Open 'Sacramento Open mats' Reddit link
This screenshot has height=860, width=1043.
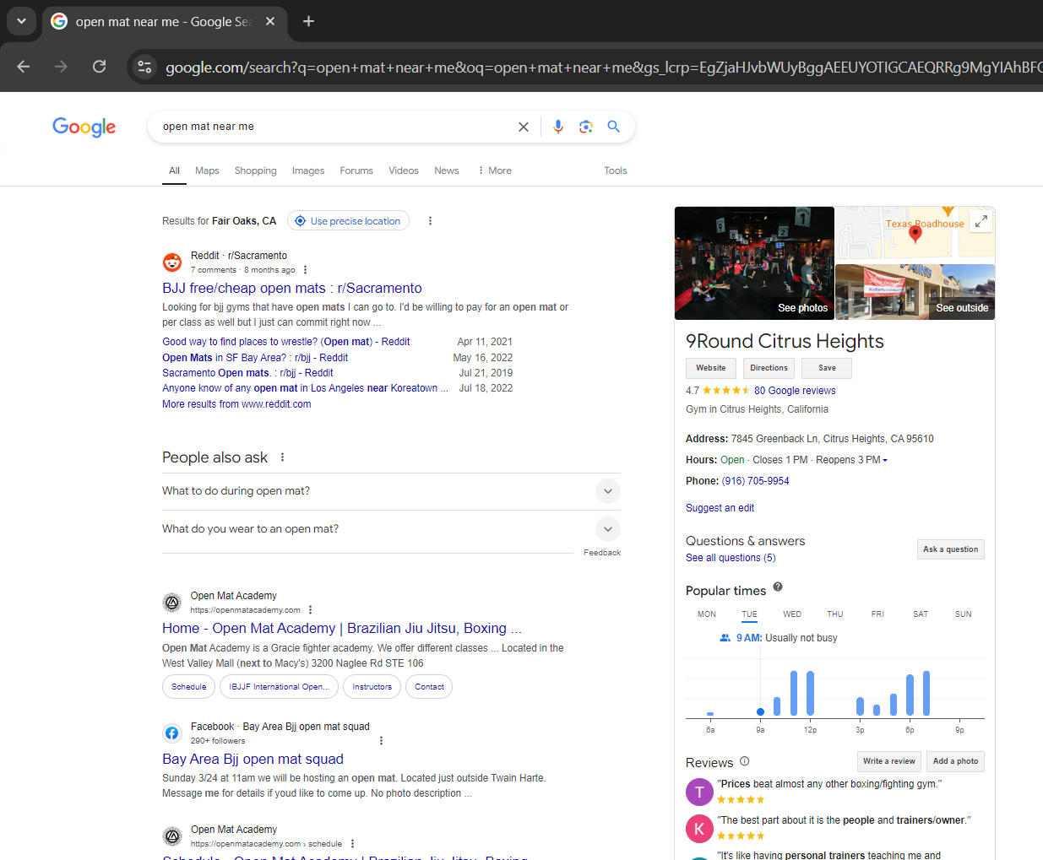(247, 373)
